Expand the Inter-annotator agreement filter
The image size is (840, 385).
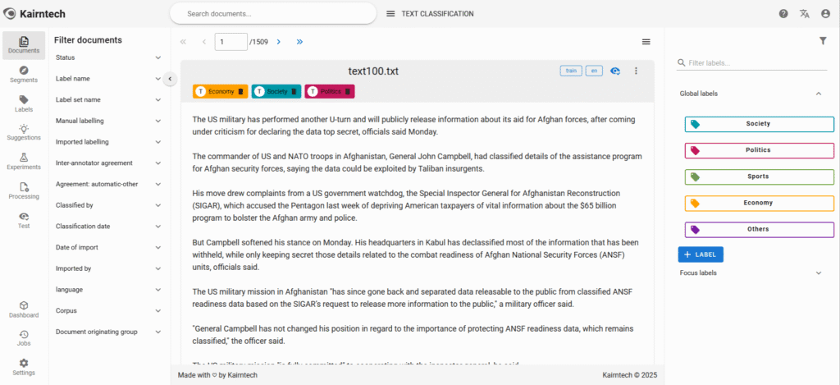pyautogui.click(x=157, y=163)
